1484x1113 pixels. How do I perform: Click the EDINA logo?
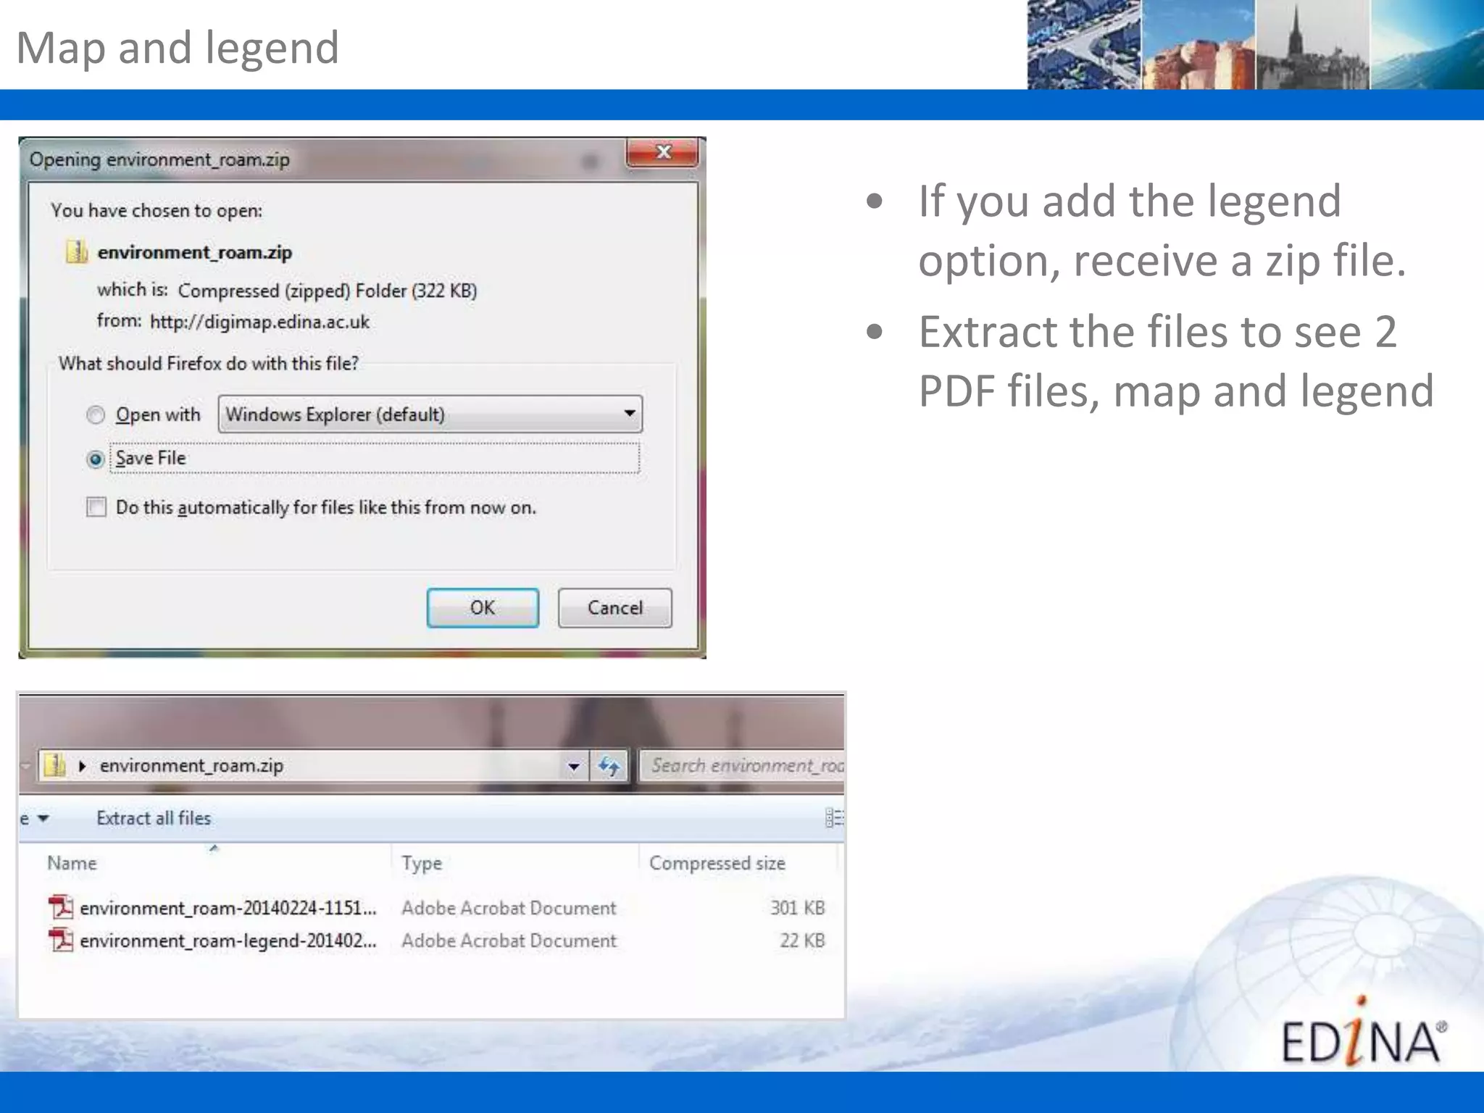click(x=1364, y=1033)
